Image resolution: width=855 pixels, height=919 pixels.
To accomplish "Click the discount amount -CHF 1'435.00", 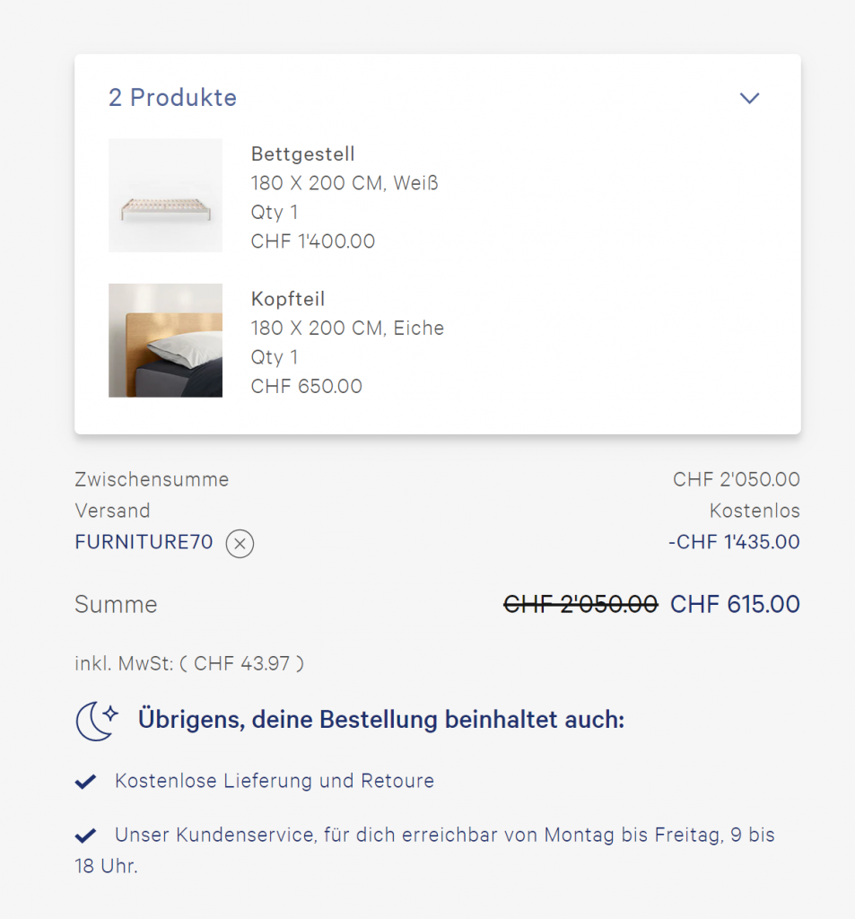I will point(734,542).
